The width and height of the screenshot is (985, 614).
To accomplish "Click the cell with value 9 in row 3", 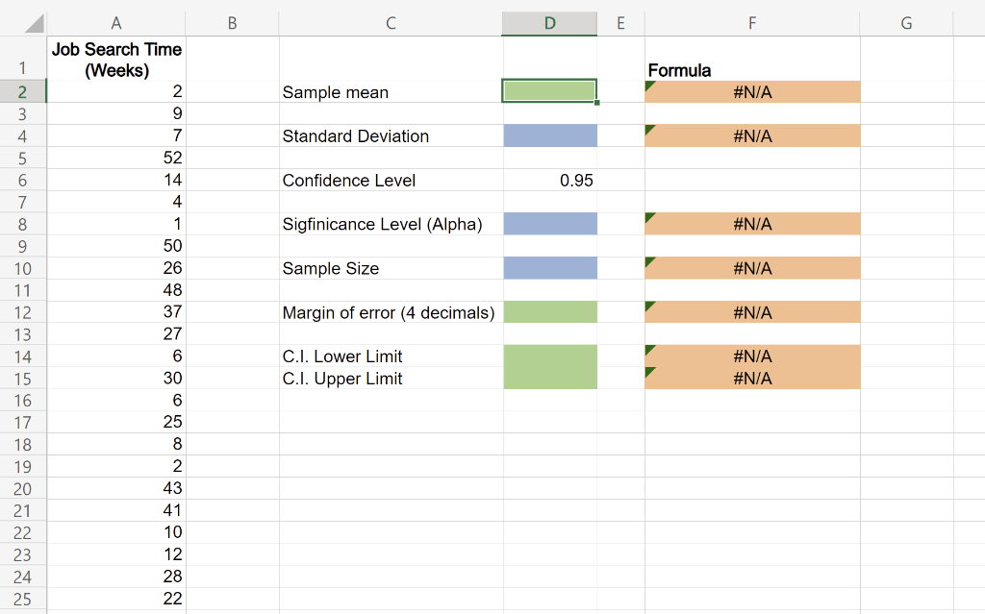I will (116, 113).
